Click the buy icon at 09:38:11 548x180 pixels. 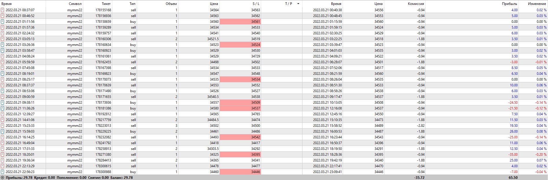click(x=3, y=102)
